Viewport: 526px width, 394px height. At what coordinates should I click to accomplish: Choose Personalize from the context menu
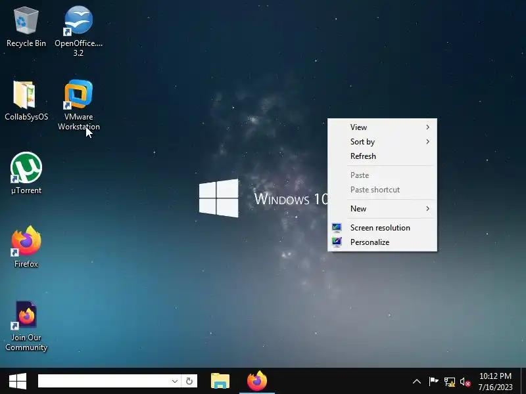pyautogui.click(x=383, y=242)
